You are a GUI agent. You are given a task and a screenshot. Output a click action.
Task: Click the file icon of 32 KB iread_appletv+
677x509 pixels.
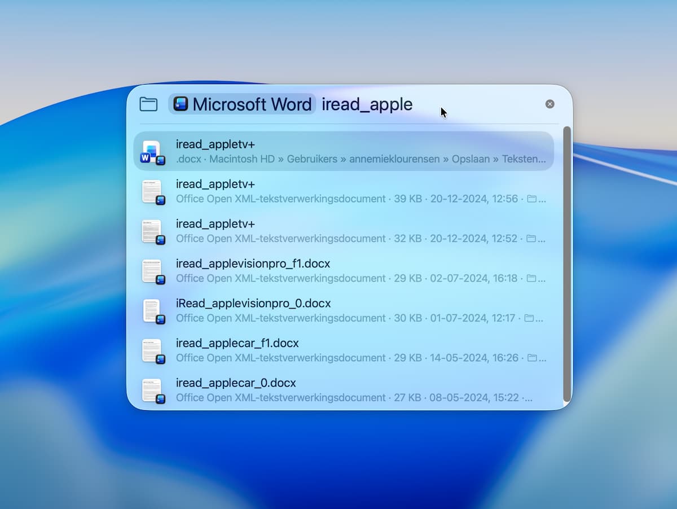point(152,231)
